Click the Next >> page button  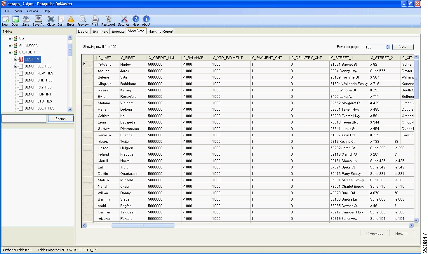(x=401, y=233)
